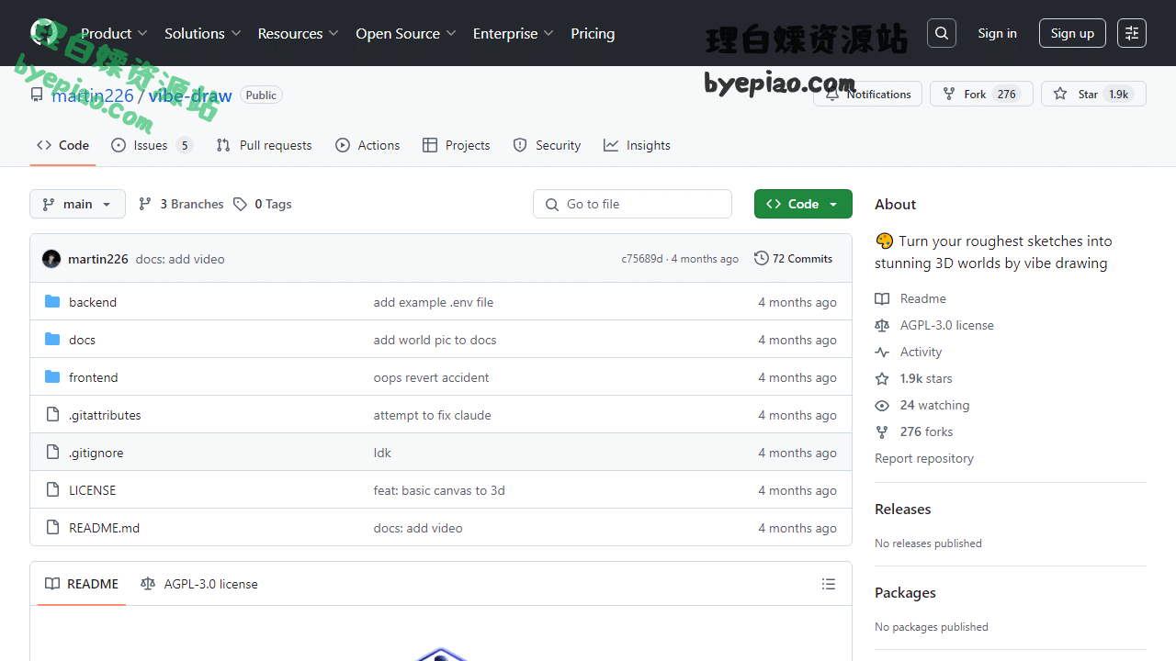Screen dimensions: 1176x661
Task: Switch to the Security tab
Action: pyautogui.click(x=547, y=145)
